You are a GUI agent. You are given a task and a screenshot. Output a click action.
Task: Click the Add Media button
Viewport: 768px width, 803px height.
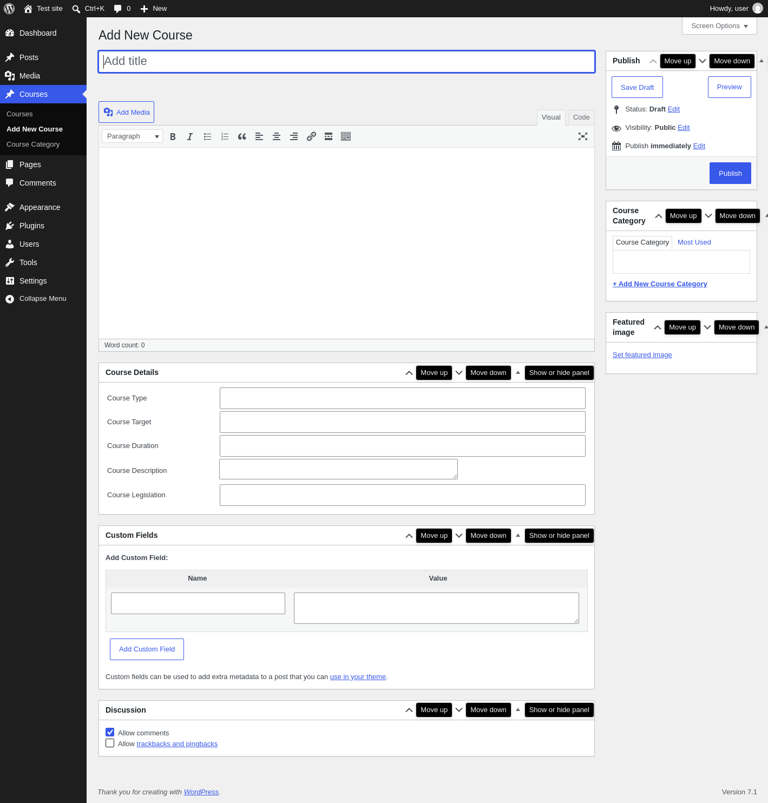(x=126, y=112)
